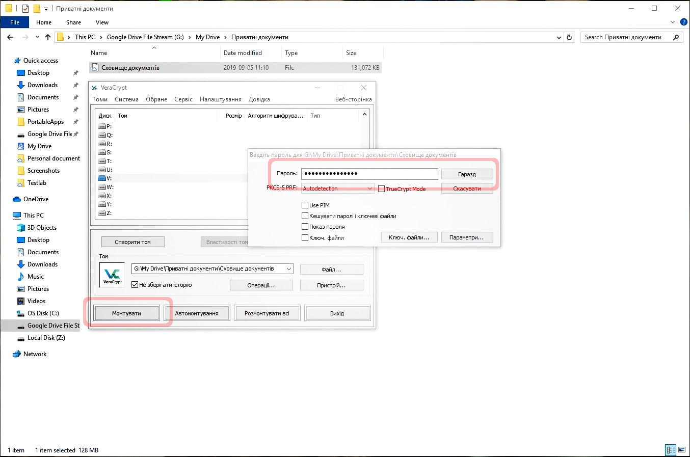Click breadcrumb chevron after This PC
This screenshot has height=457, width=690.
(101, 37)
